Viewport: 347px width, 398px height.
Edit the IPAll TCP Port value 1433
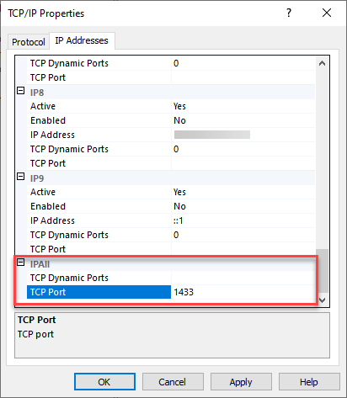pyautogui.click(x=243, y=292)
